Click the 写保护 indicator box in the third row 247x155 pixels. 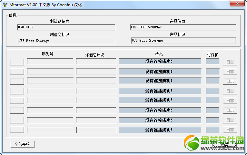pyautogui.click(x=213, y=81)
